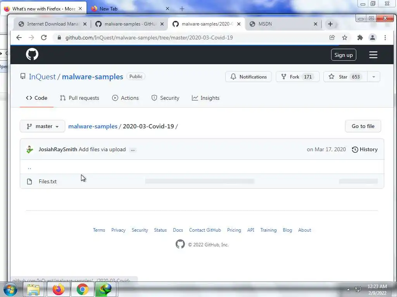Open a new Firefox tab with plus icon
Screen dimensions: 397x297
(182, 9)
